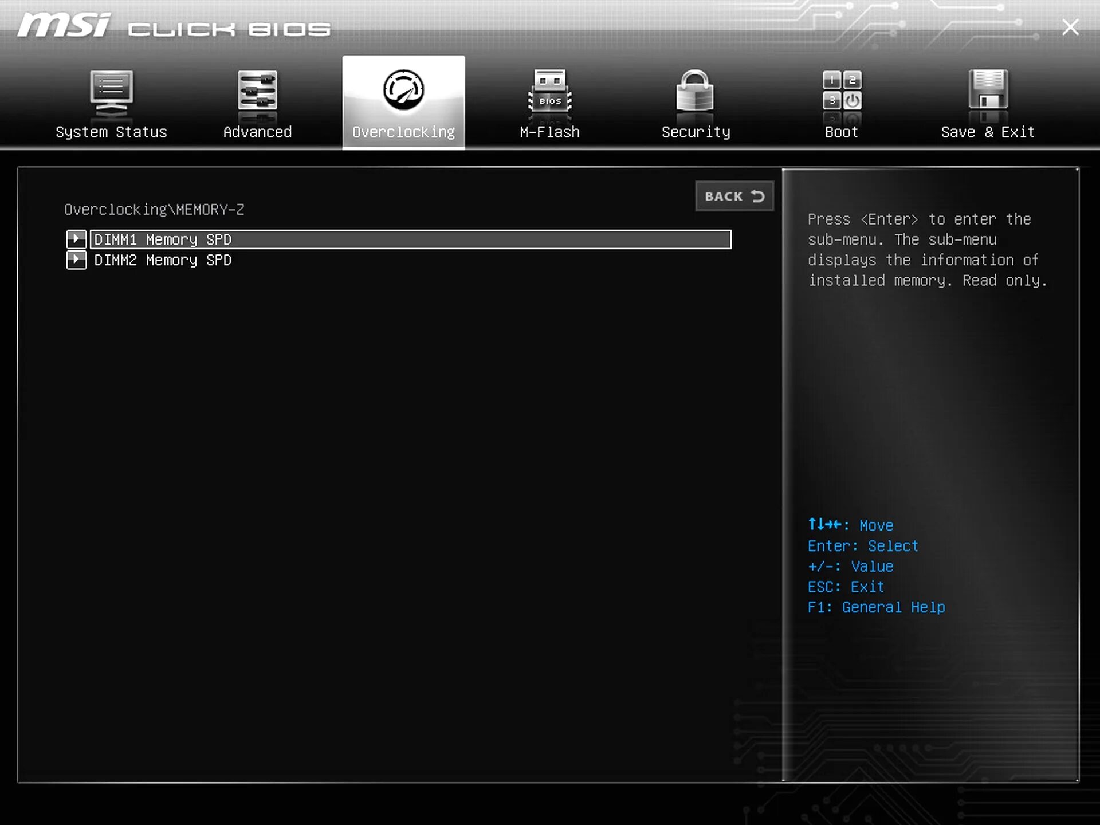The width and height of the screenshot is (1100, 825).
Task: Expand the DIMM2 Memory SPD arrow
Action: [76, 260]
